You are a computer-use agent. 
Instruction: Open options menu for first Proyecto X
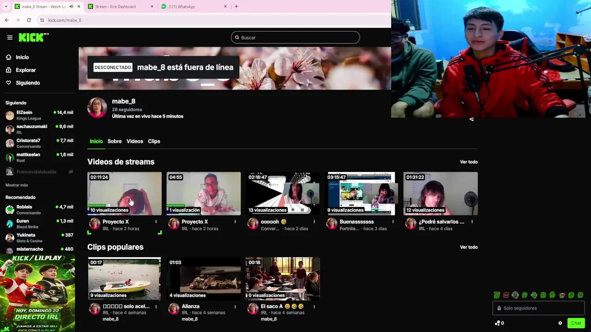click(156, 222)
